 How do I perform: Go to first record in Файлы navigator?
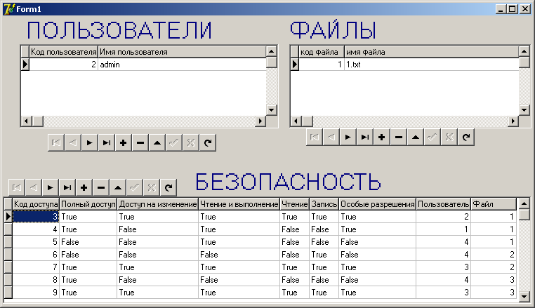315,137
